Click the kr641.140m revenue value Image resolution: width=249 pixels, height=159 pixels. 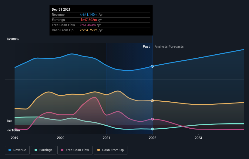(89, 15)
